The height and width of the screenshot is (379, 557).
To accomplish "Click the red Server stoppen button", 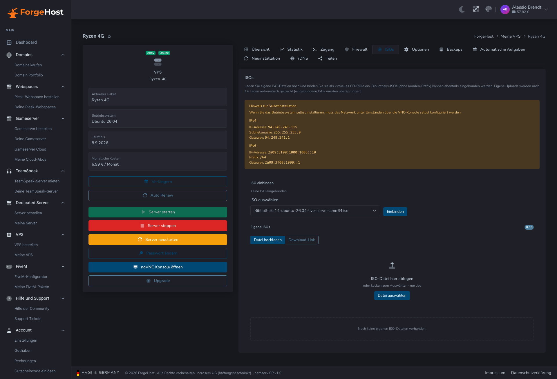I will (158, 226).
